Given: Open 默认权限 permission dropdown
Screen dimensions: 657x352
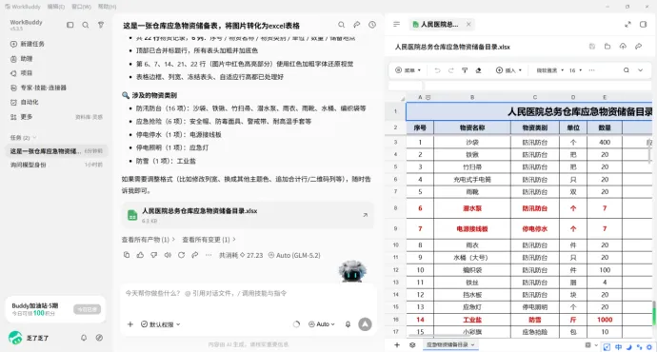Looking at the screenshot, I should click(x=161, y=324).
